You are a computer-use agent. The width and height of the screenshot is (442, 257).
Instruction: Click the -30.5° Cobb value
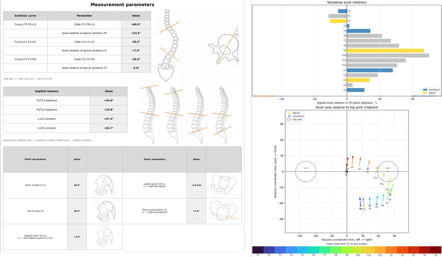[136, 42]
